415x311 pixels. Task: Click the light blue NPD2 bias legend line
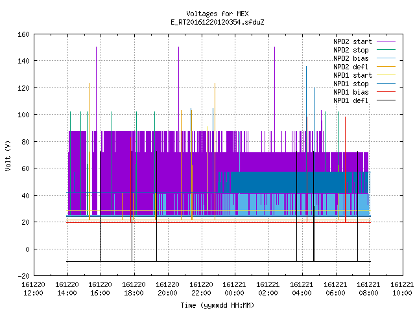pos(386,58)
